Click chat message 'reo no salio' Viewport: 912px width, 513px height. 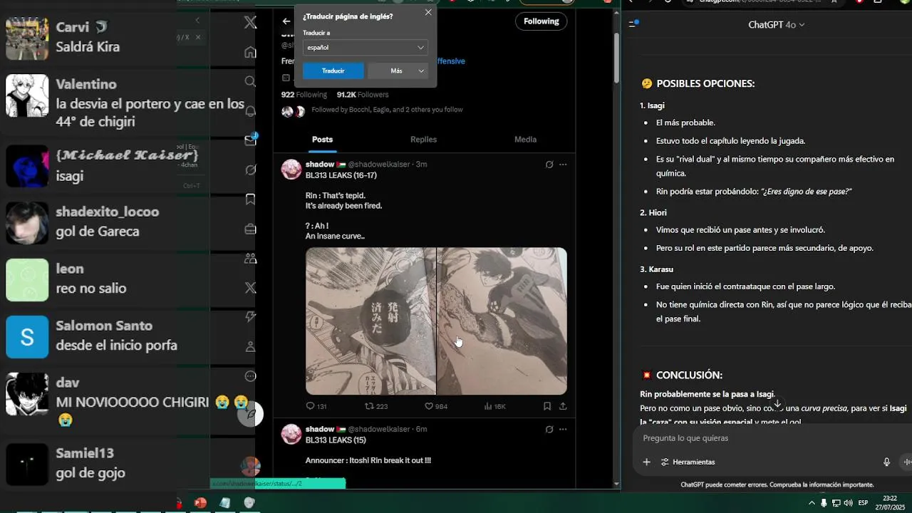tap(91, 289)
